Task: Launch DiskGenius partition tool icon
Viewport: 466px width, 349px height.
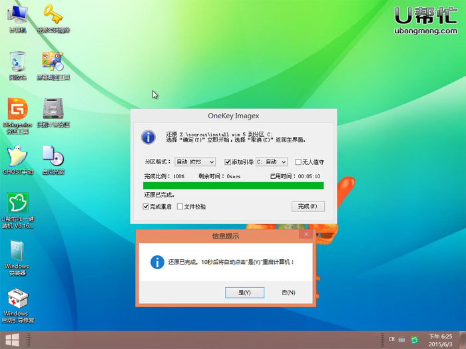Action: pyautogui.click(x=17, y=110)
